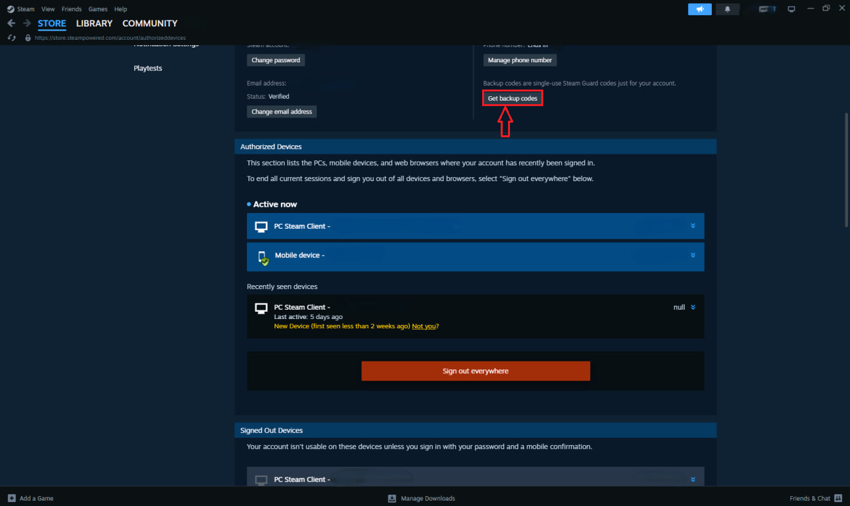Viewport: 850px width, 506px height.
Task: Click the Manage phone number button
Action: (x=520, y=60)
